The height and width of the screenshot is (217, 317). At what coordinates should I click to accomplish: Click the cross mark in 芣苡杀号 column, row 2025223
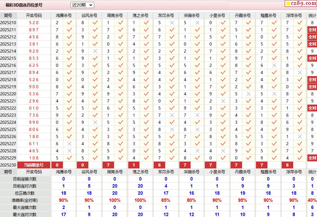(x=172, y=115)
